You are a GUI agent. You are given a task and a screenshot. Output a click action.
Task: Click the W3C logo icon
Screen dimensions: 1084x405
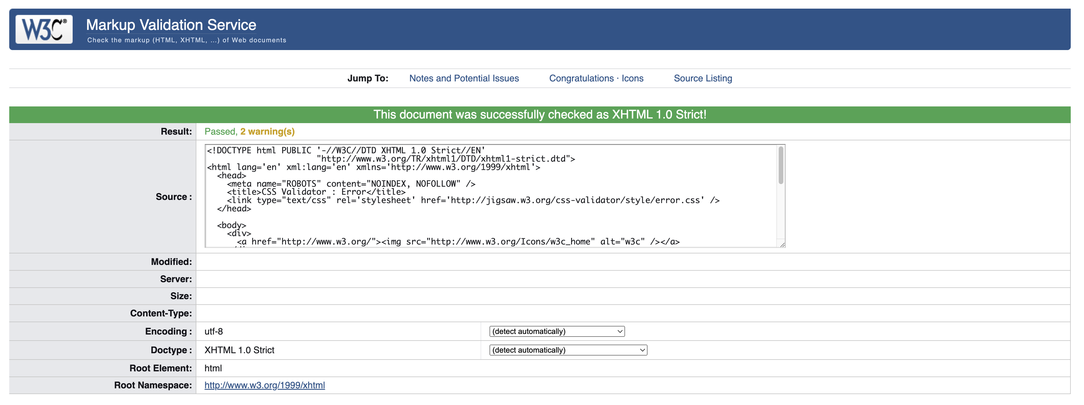(44, 29)
